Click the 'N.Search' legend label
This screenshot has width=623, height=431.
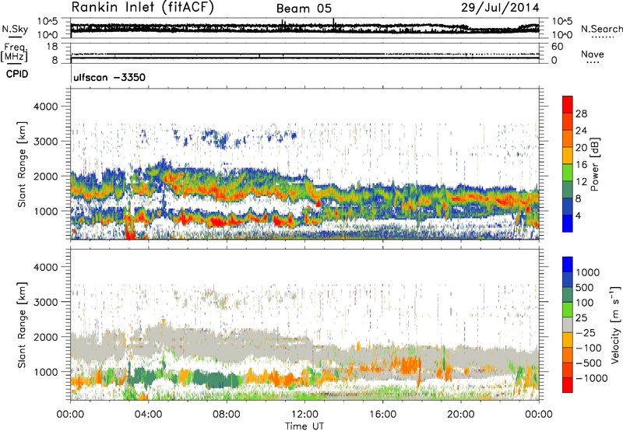click(601, 29)
